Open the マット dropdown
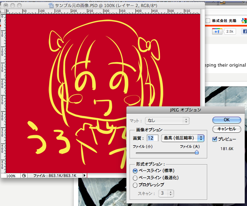 pos(167,121)
